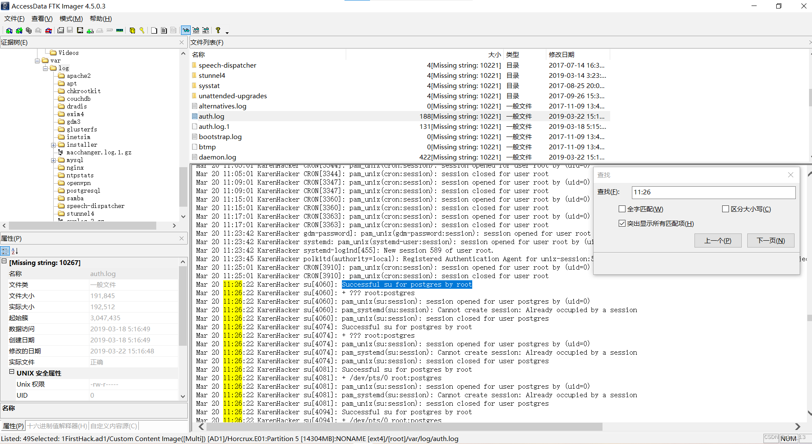Switch viewer to TEXT mode icon
Screen dimensions: 812x444
click(196, 31)
